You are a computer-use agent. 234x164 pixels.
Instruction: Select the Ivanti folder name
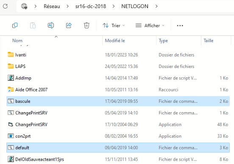tap(21, 55)
